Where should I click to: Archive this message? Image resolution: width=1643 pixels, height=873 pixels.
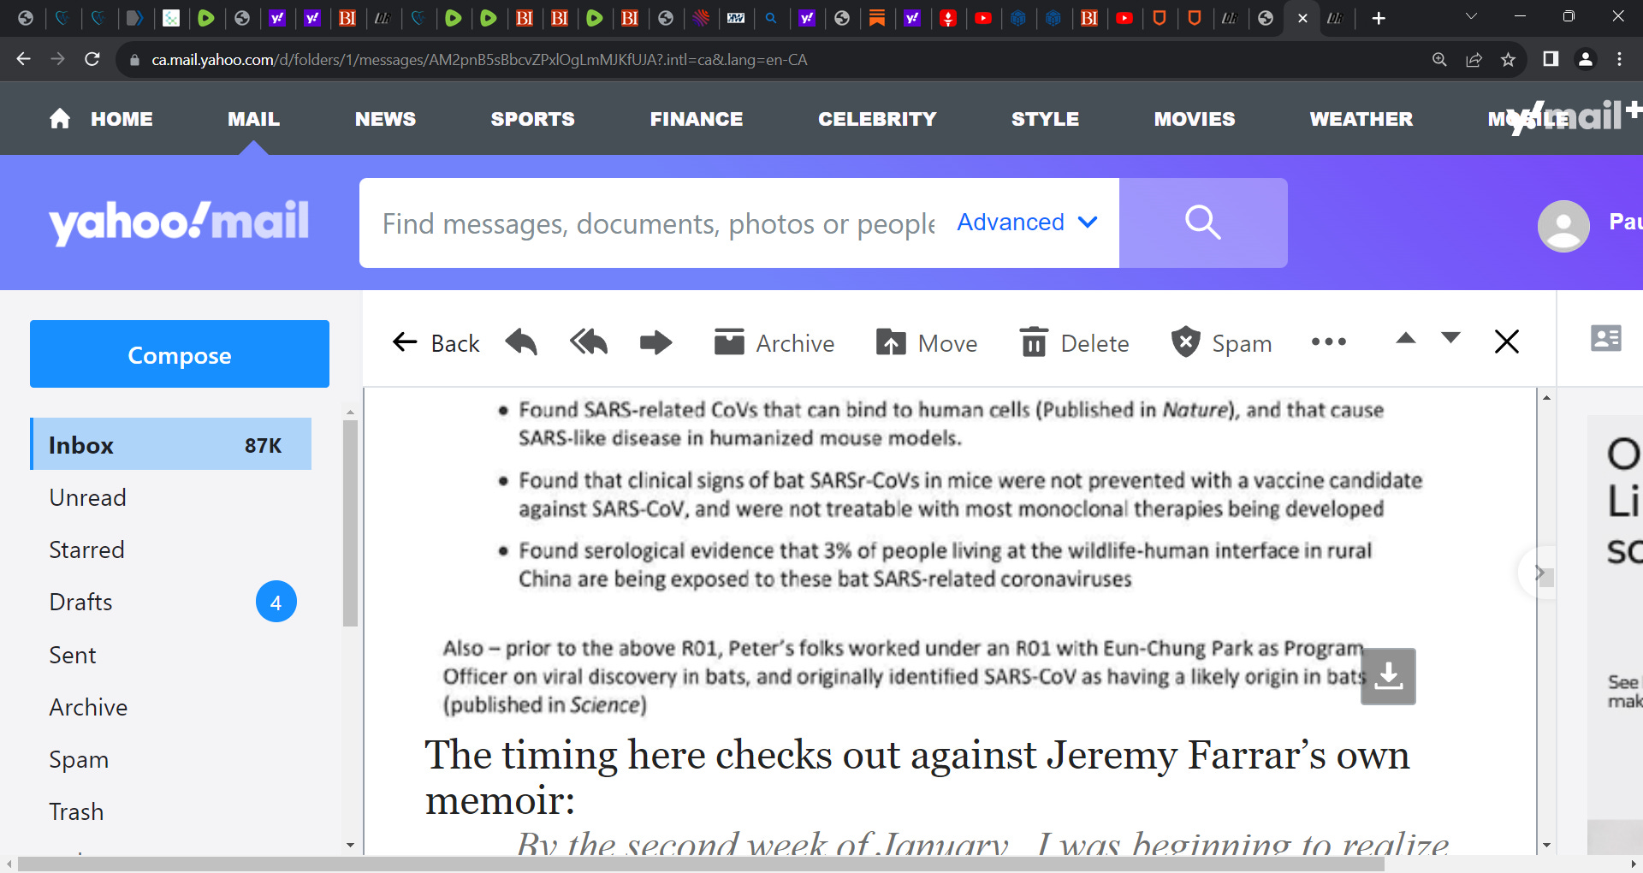(774, 343)
